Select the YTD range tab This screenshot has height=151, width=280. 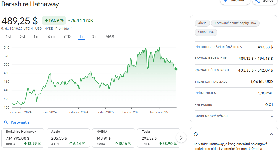(67, 36)
